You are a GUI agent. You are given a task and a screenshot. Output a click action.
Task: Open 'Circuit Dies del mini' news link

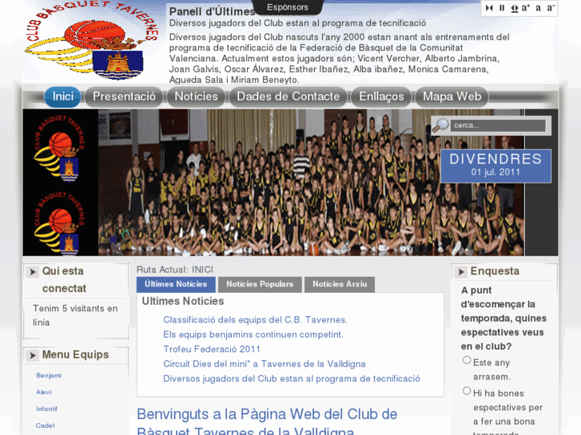point(265,364)
